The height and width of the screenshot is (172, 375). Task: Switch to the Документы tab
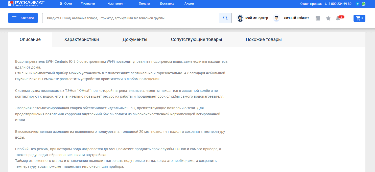click(x=135, y=39)
